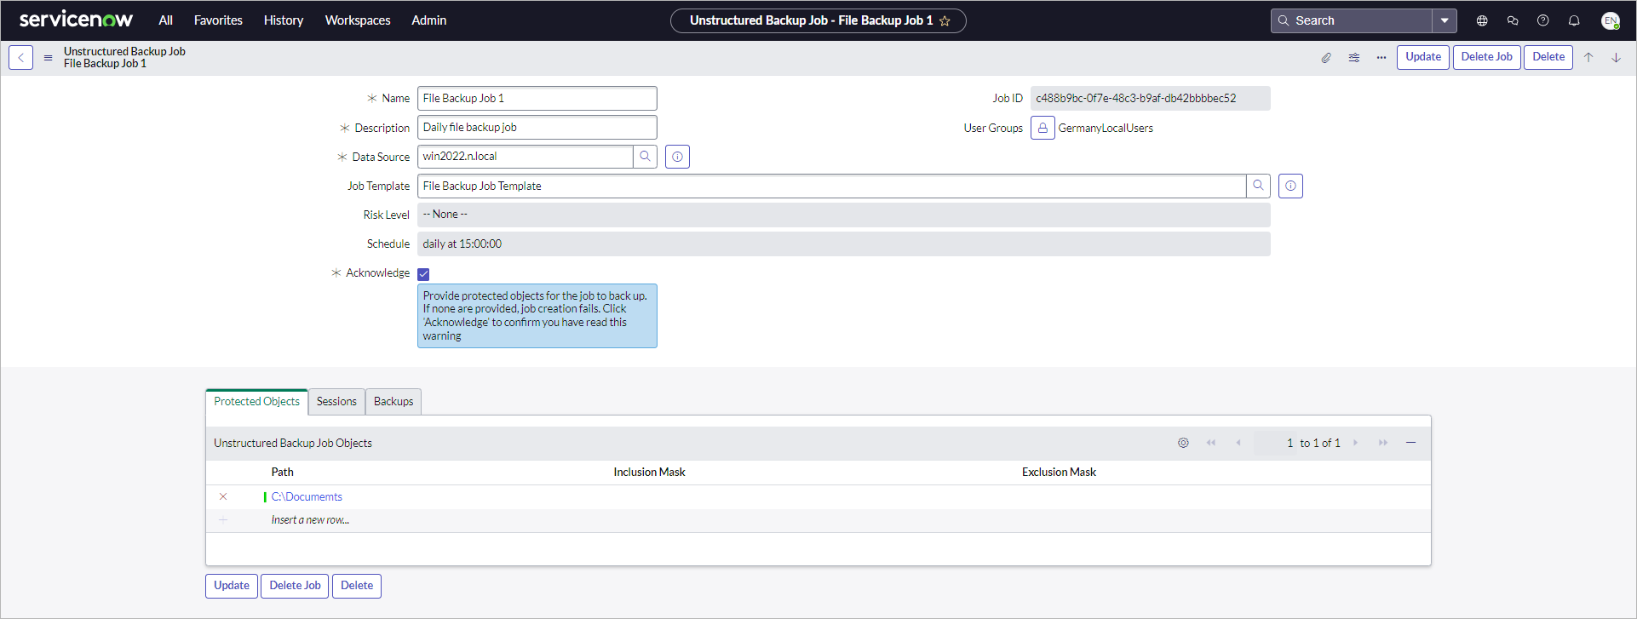Screen dimensions: 1637x619
Task: Delete the C:\Documemts row with red X
Action: (x=223, y=496)
